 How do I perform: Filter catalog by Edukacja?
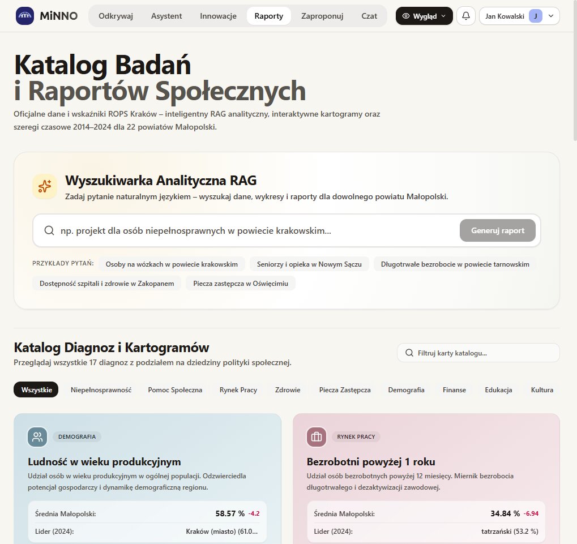[498, 389]
